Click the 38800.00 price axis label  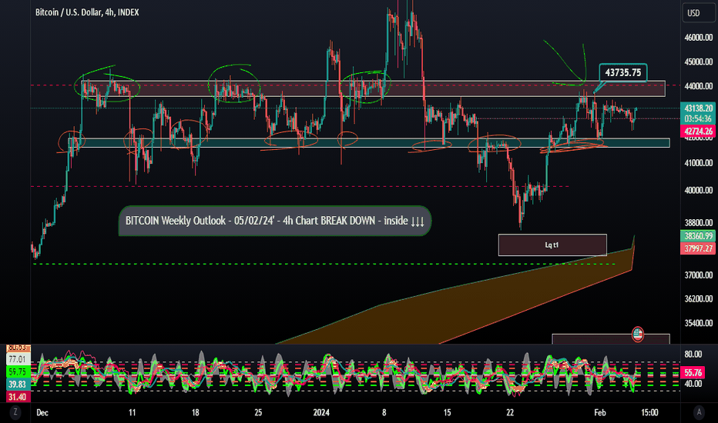click(698, 223)
